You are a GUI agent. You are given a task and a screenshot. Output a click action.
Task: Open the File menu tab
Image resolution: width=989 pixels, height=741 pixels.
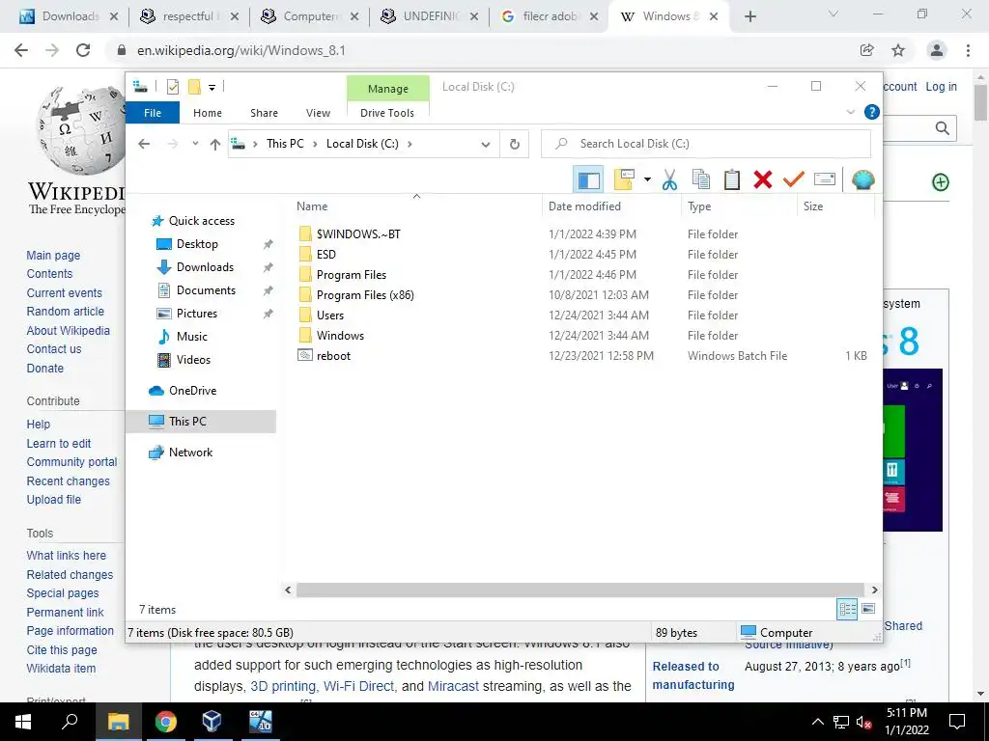[153, 113]
